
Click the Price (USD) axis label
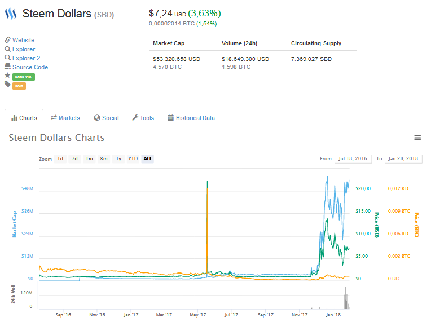tap(377, 225)
